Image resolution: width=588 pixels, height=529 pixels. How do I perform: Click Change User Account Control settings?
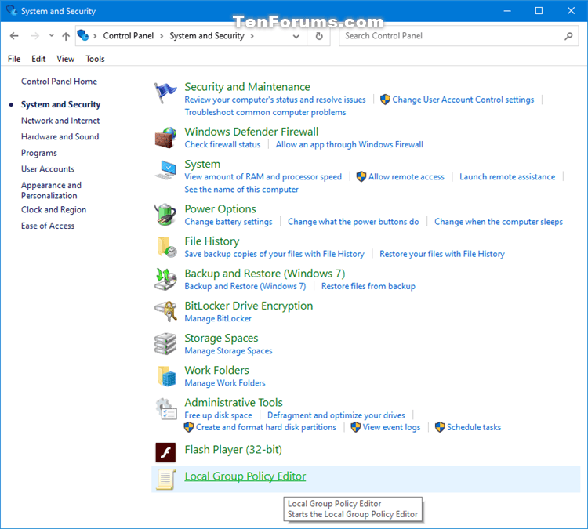tap(463, 100)
